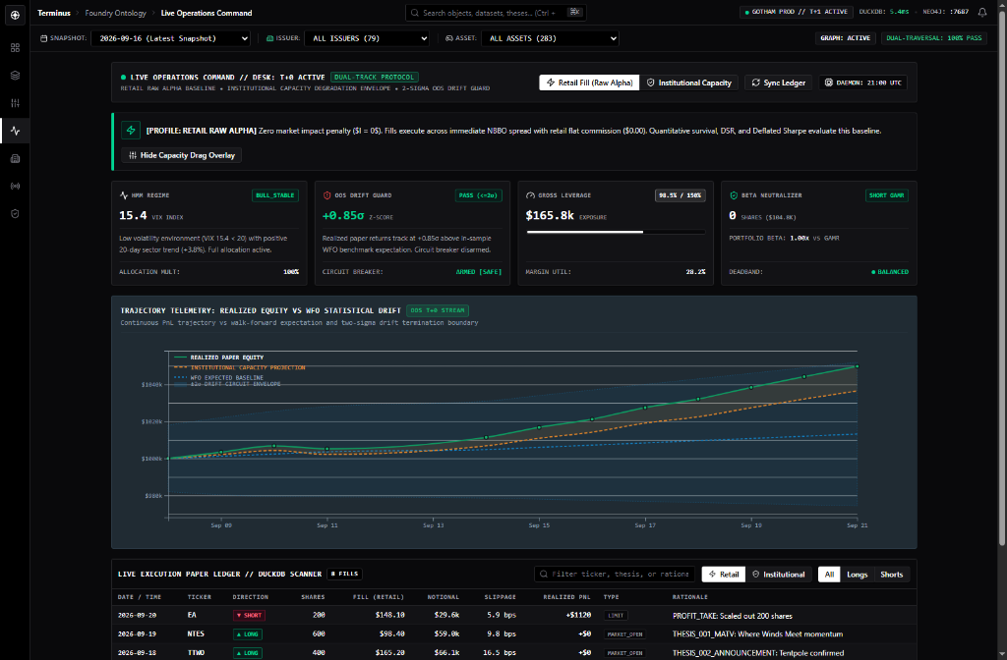Click the Beta Neutralizer shield icon

click(x=734, y=195)
